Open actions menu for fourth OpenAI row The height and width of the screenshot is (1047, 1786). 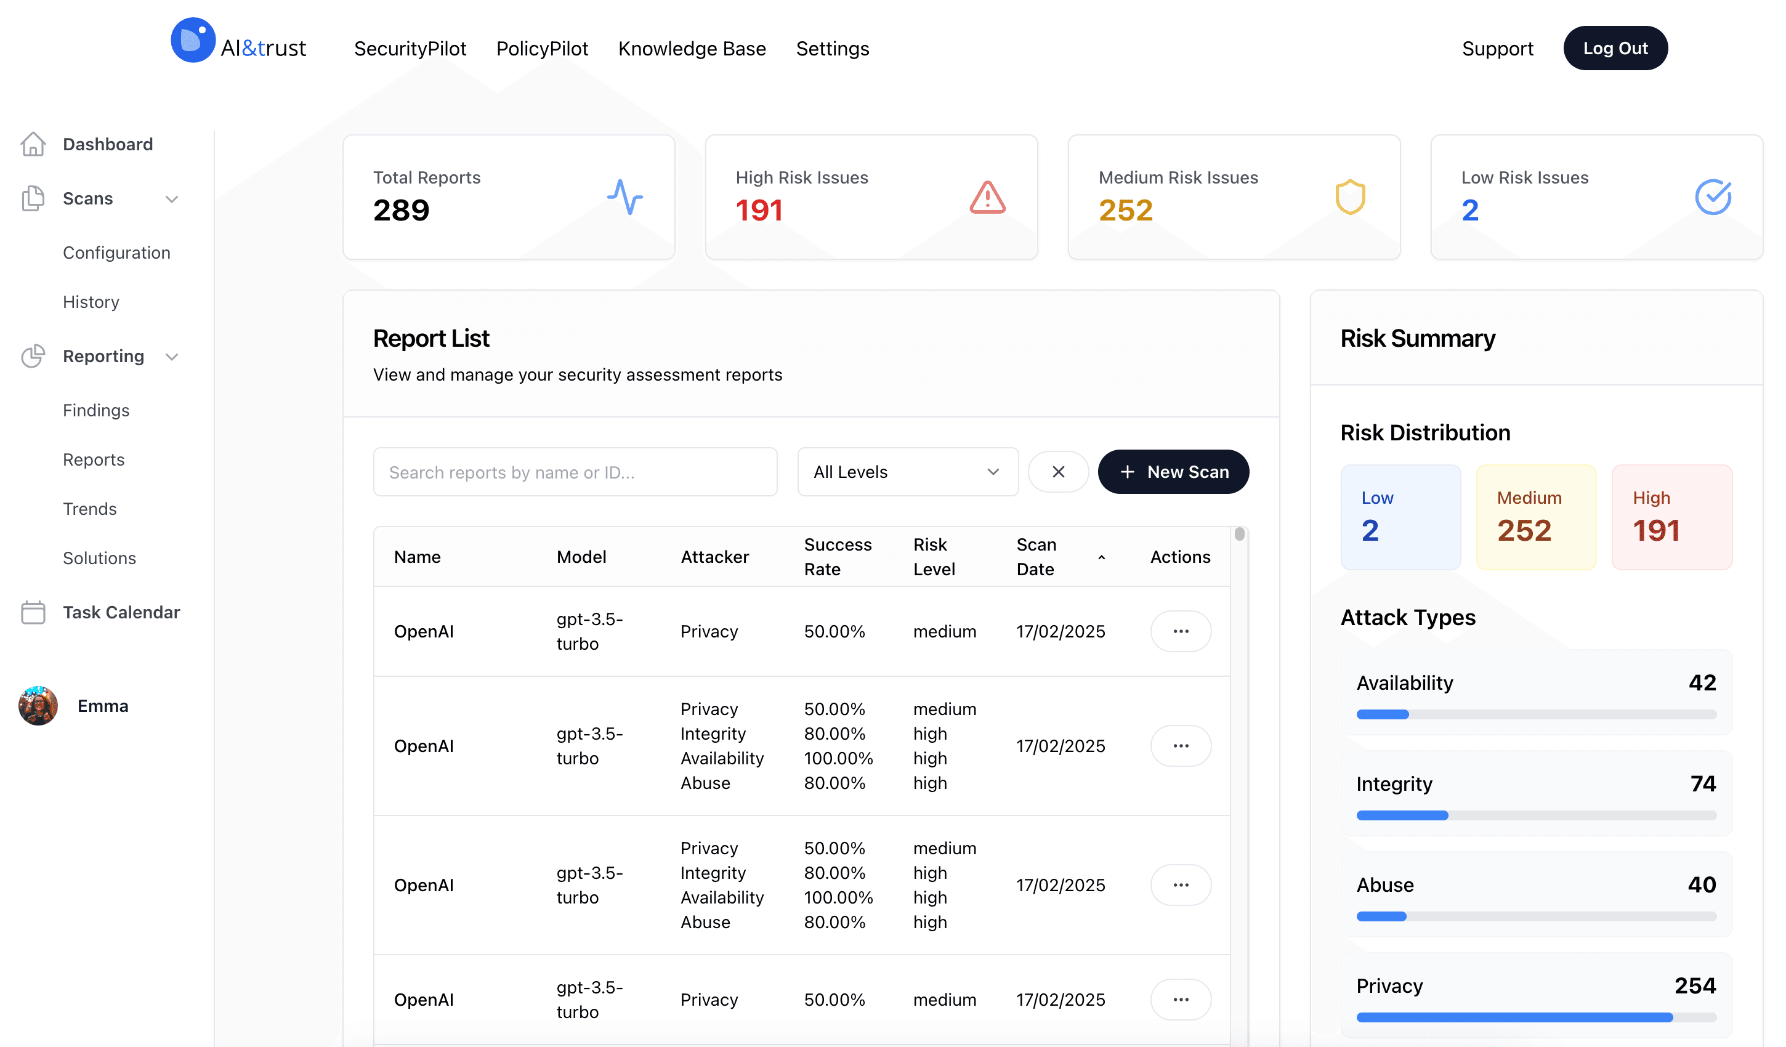click(1181, 1000)
